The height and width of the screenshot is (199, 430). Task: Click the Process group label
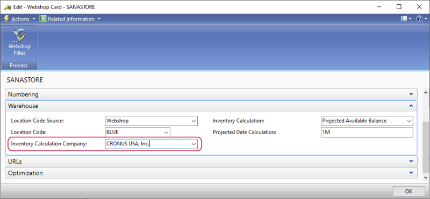pos(19,65)
